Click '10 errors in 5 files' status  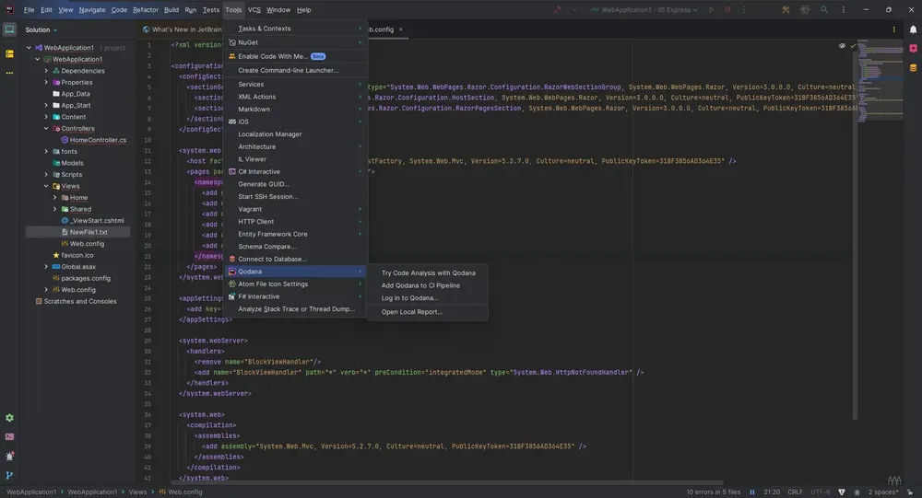714,492
